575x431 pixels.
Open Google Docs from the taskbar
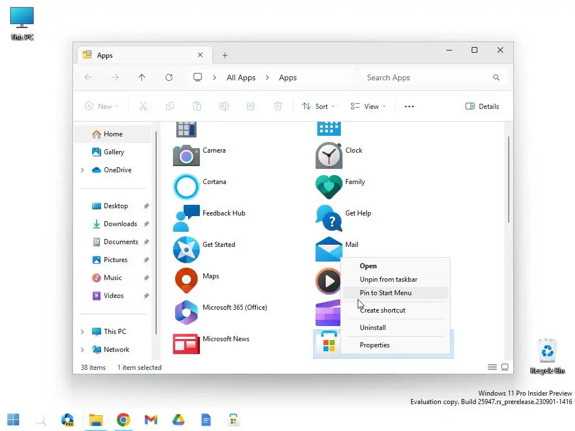pyautogui.click(x=206, y=420)
